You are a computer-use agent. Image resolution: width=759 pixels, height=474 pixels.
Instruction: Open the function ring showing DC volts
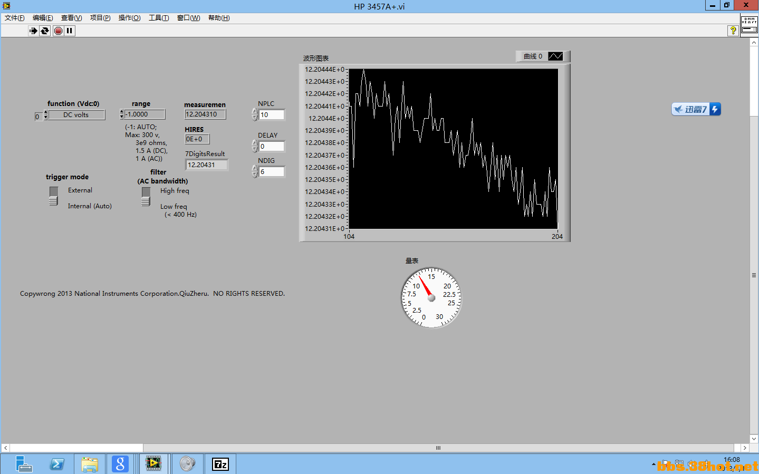pyautogui.click(x=76, y=115)
